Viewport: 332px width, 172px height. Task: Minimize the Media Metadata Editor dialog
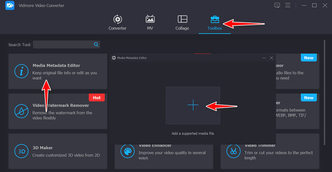(263, 58)
